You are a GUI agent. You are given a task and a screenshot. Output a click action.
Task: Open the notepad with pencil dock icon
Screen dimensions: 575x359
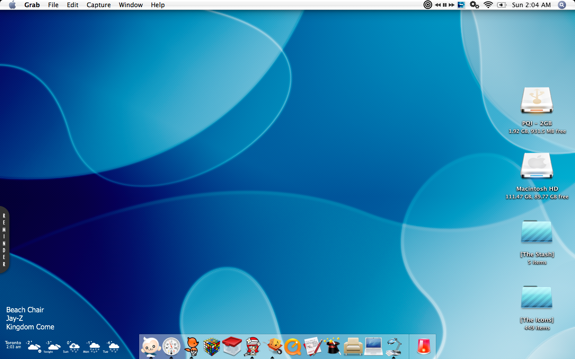(313, 346)
